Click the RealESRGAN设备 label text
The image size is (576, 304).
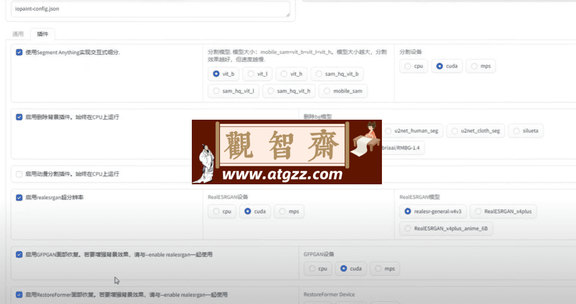point(228,197)
